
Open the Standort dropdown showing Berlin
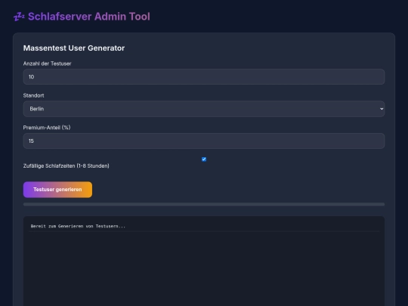click(x=204, y=109)
